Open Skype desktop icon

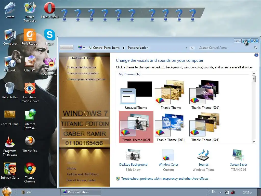50,37
